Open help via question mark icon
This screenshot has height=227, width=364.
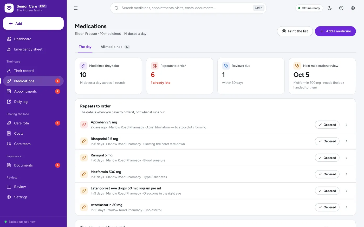pos(341,8)
